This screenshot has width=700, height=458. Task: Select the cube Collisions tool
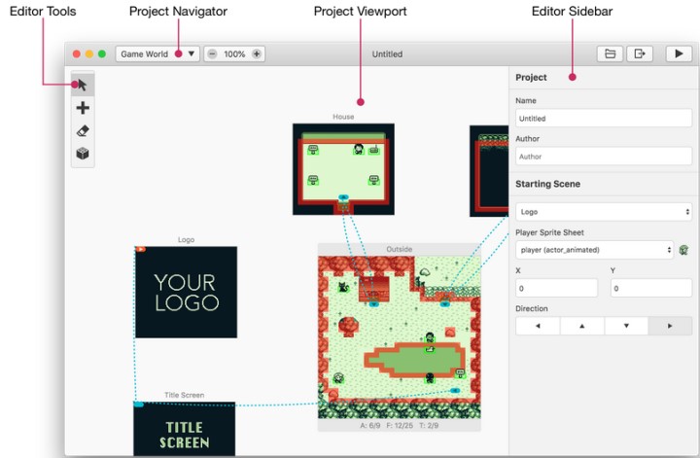(x=83, y=154)
